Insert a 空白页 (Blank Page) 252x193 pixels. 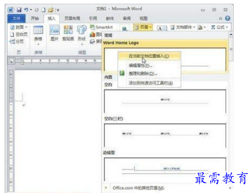click(x=19, y=34)
